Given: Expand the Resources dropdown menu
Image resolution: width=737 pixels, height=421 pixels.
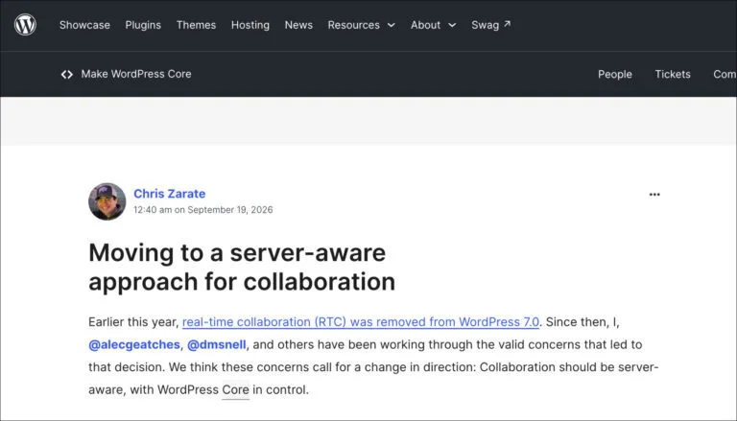Looking at the screenshot, I should click(x=361, y=25).
